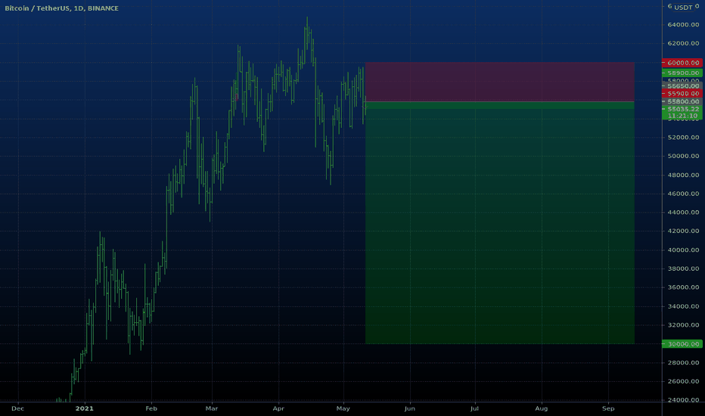Click the 36000.00 price axis tick
The height and width of the screenshot is (416, 705).
click(x=683, y=287)
